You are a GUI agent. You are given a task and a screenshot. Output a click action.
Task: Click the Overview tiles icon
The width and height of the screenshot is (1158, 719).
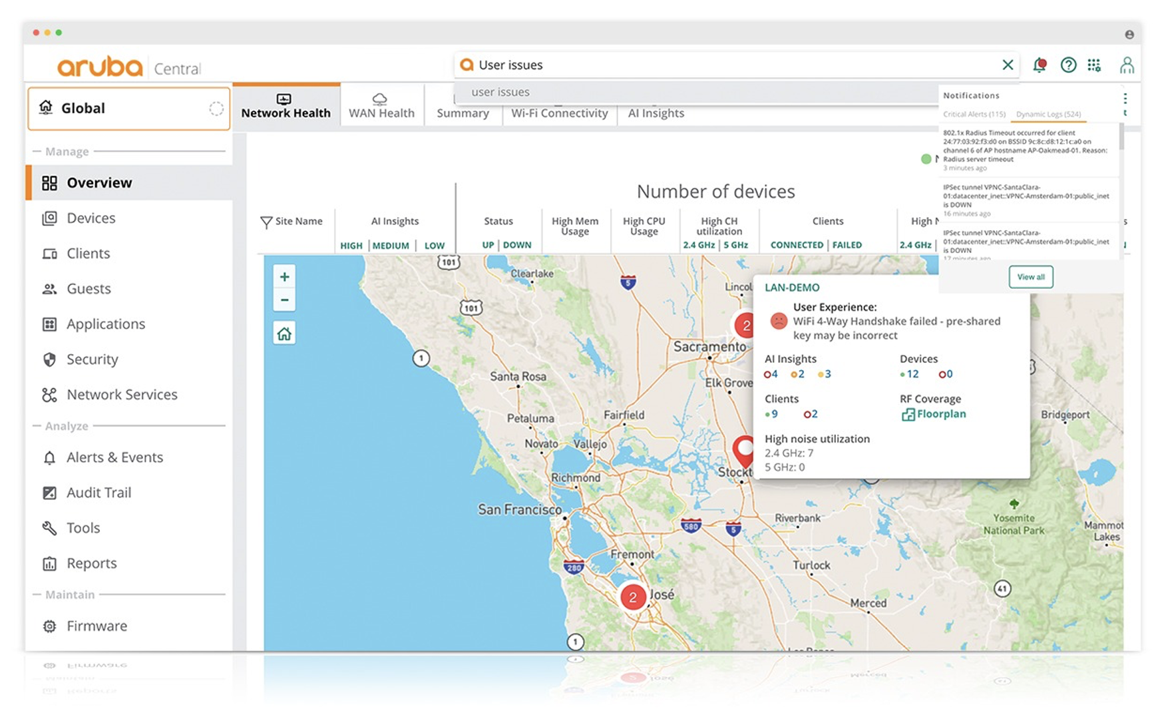(49, 183)
